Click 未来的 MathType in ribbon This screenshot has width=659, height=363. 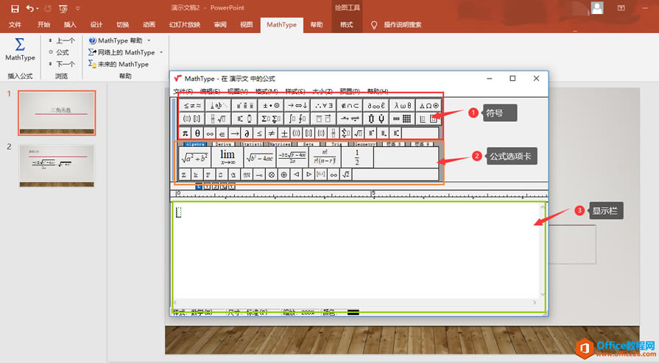pos(118,64)
